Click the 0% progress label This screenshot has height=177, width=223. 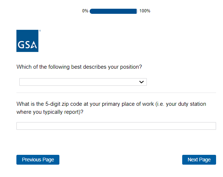(x=85, y=11)
